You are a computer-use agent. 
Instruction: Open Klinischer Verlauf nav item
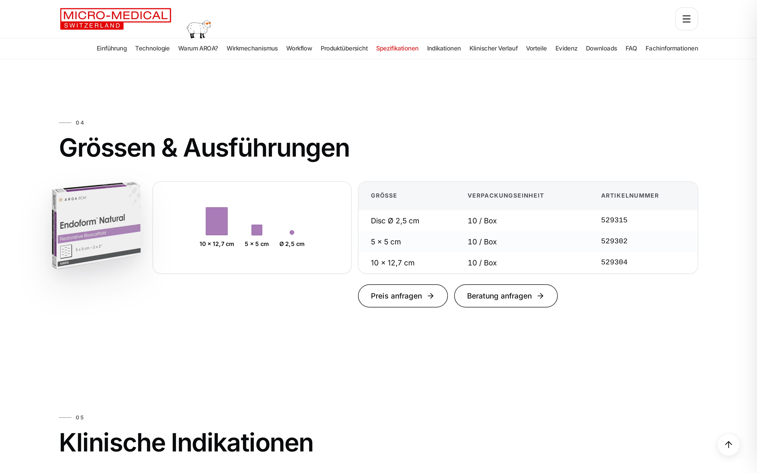[x=493, y=49]
